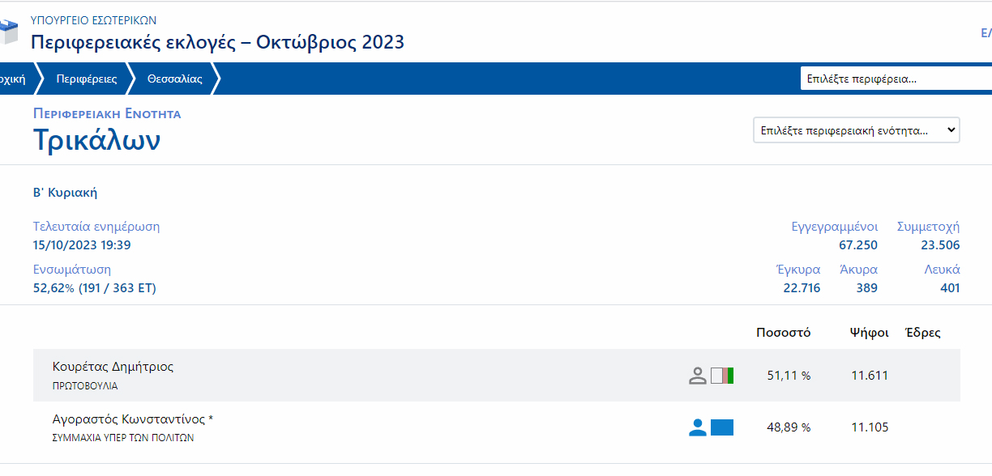Click the Έδρες column header
This screenshot has width=992, height=476.
[x=922, y=333]
